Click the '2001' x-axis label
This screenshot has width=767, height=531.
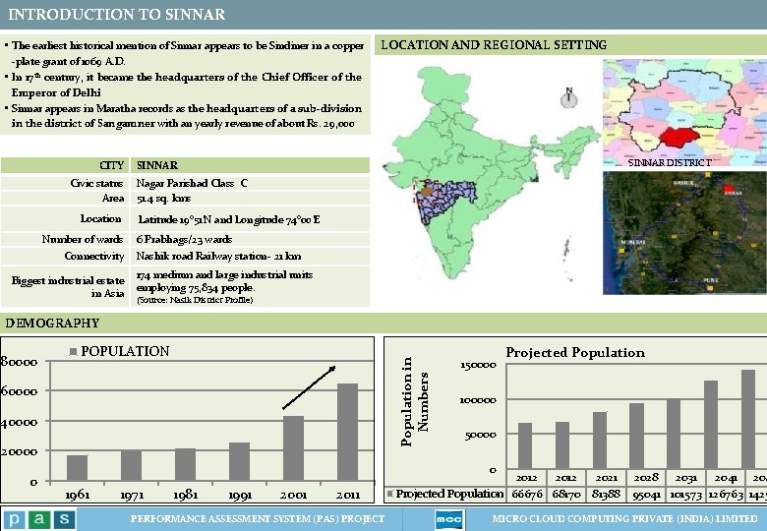pos(293,495)
